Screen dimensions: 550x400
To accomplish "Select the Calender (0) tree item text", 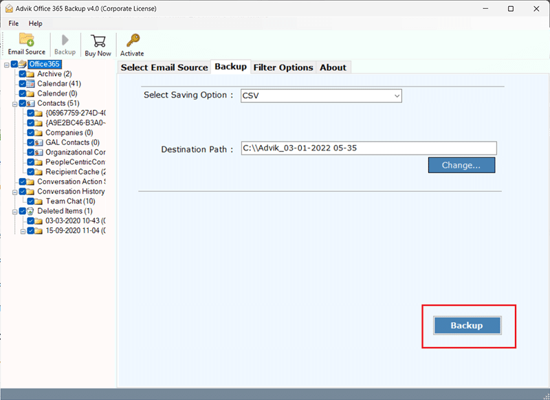I will (57, 93).
